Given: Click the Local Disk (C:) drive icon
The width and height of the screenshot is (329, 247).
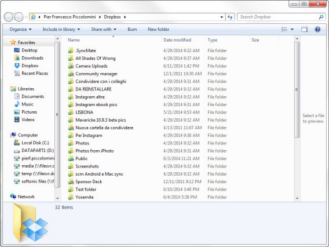Looking at the screenshot, I should point(17,143).
